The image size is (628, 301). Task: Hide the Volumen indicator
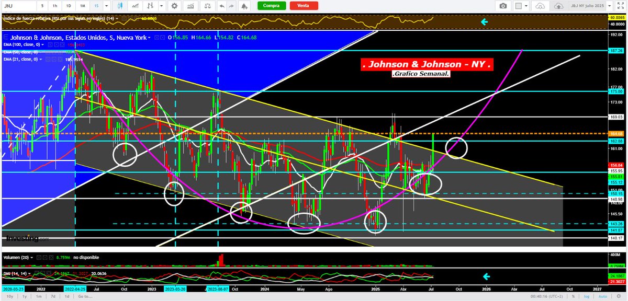[x=39, y=258]
